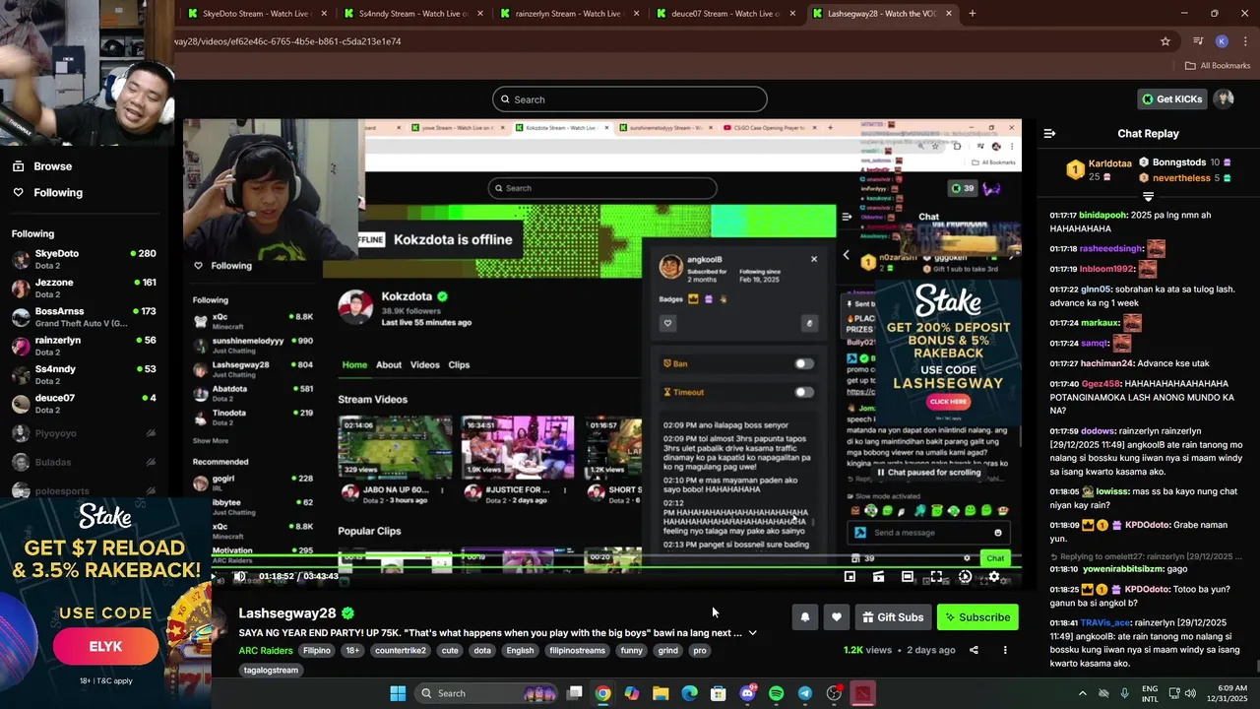
Task: Open Spotify from taskbar
Action: 776,693
